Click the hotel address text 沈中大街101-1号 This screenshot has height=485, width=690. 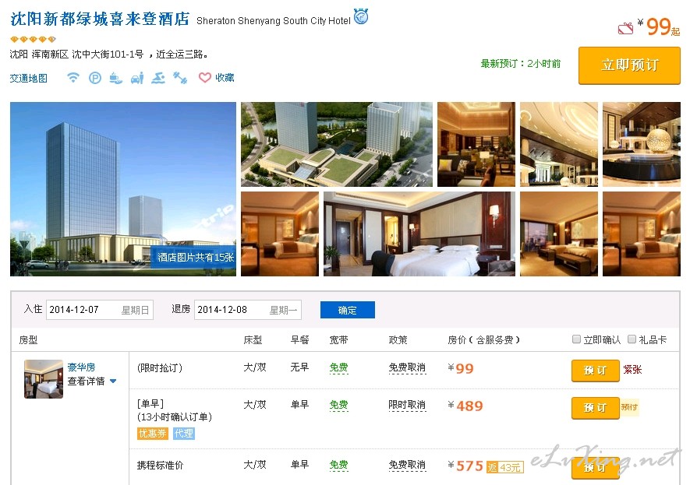tap(108, 54)
